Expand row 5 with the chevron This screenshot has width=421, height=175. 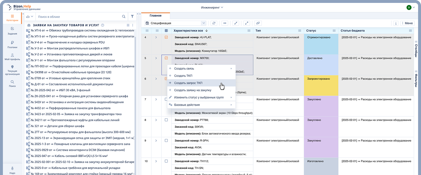(x=156, y=58)
